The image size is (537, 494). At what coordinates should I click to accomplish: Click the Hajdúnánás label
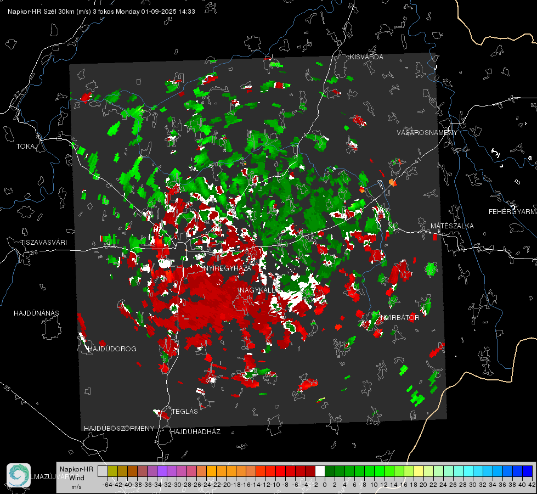tap(36, 313)
